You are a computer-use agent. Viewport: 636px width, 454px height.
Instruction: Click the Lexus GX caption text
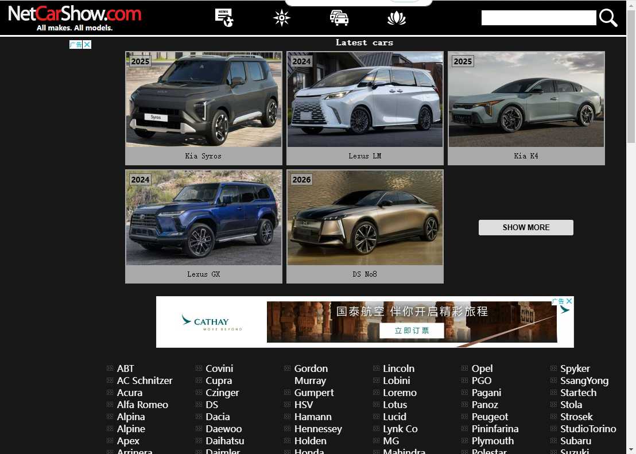204,274
